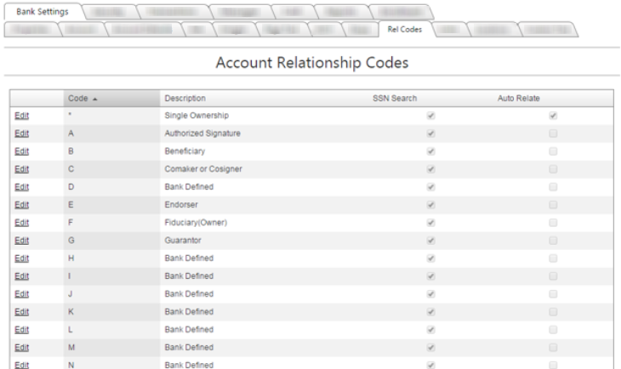Enable Auto Relate for Authorized Signature
621x369 pixels.
pos(553,133)
